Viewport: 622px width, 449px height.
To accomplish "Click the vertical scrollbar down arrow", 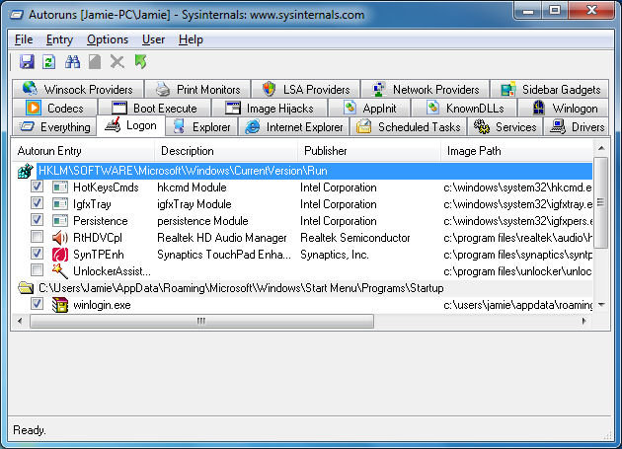I will pyautogui.click(x=600, y=305).
